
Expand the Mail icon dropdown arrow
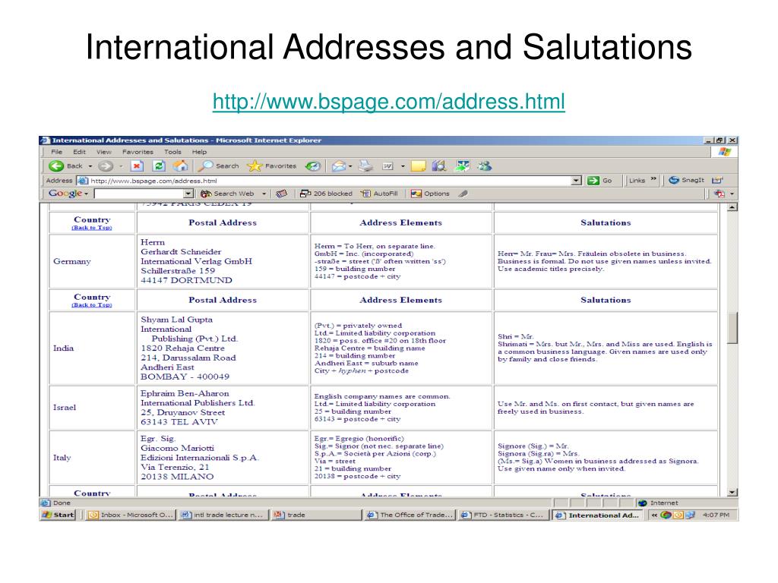click(350, 166)
